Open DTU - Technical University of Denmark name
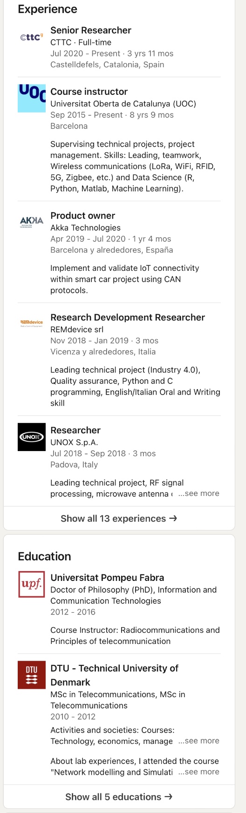 (114, 675)
